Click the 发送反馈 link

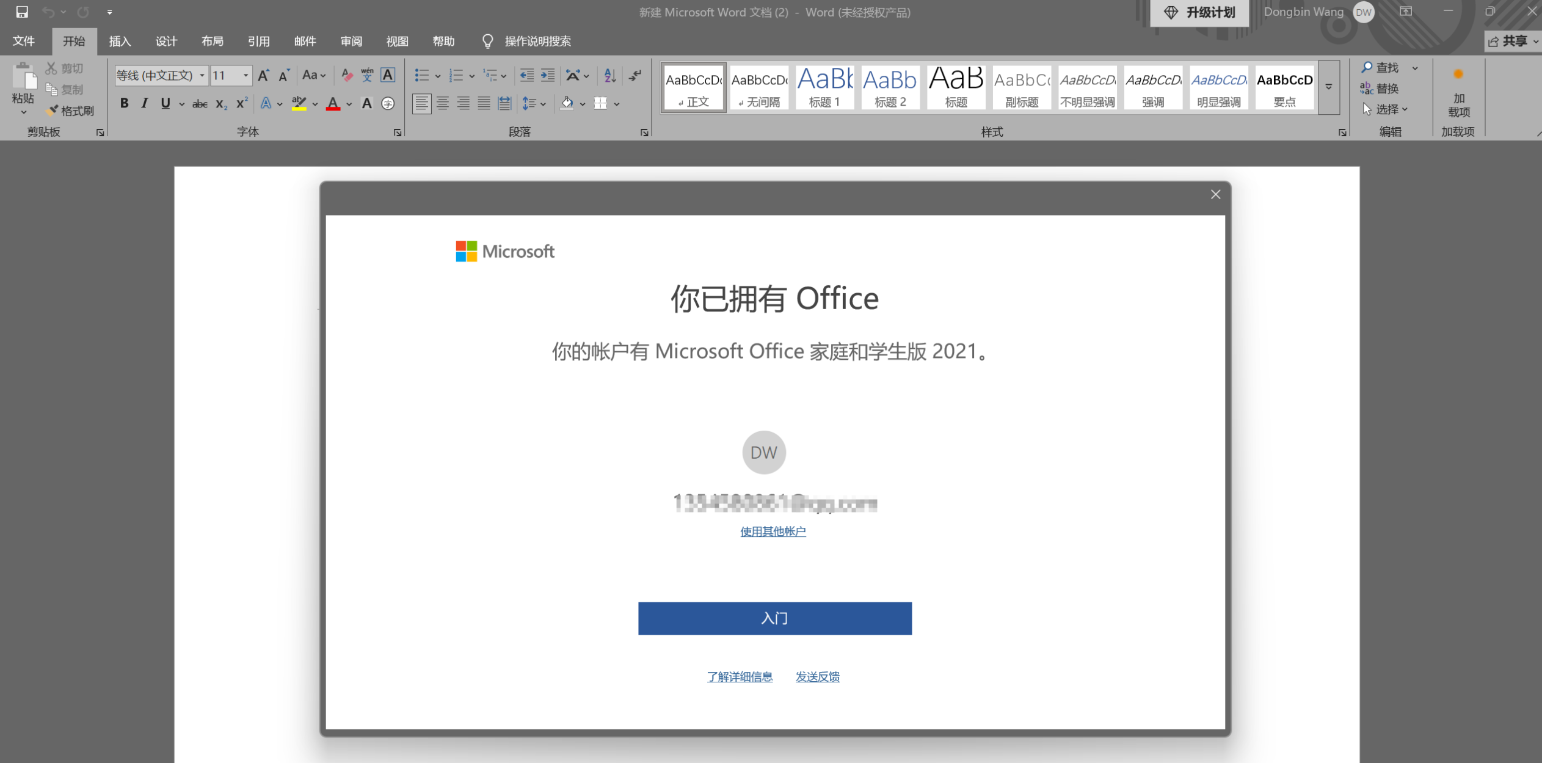tap(817, 676)
